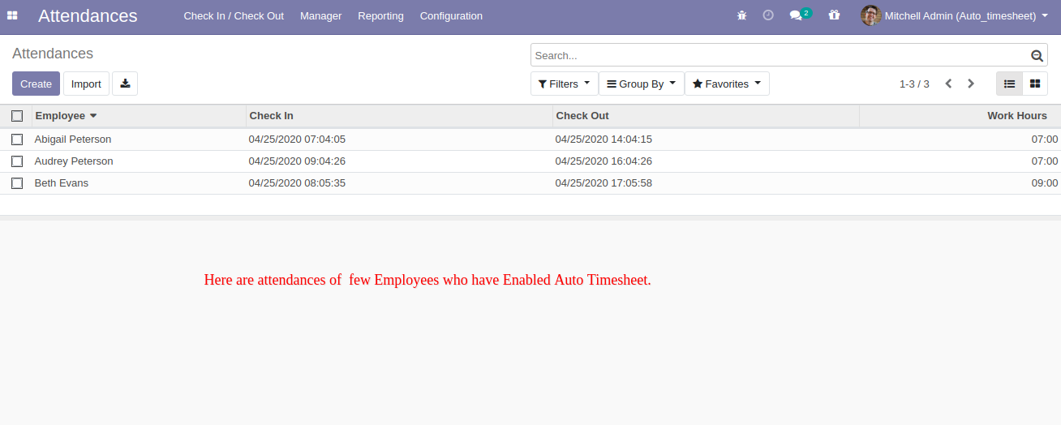This screenshot has height=425, width=1061.
Task: Open the Reporting menu
Action: click(380, 16)
